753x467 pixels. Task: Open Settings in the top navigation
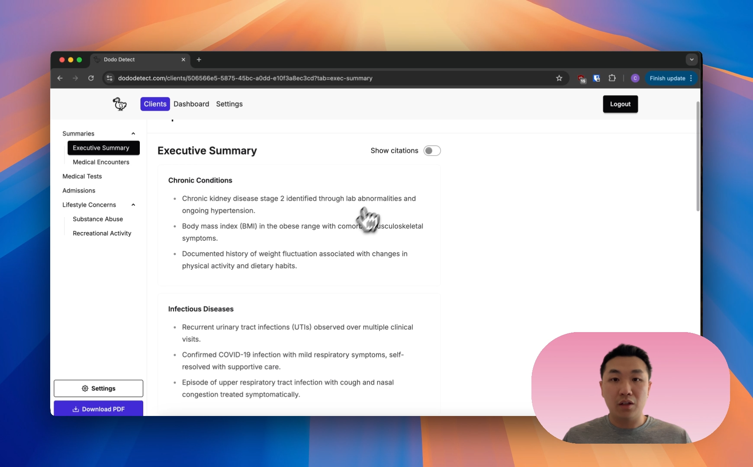[229, 104]
